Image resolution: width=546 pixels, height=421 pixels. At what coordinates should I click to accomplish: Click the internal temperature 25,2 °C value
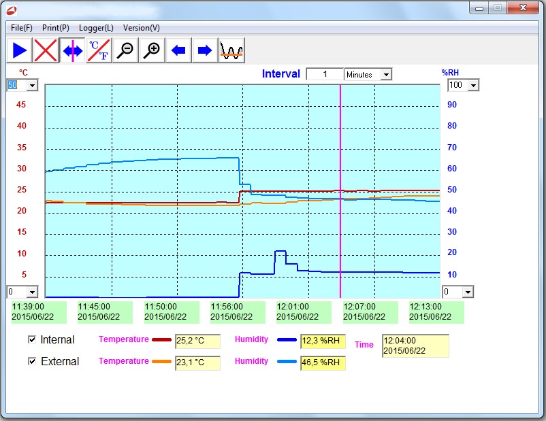(x=198, y=341)
